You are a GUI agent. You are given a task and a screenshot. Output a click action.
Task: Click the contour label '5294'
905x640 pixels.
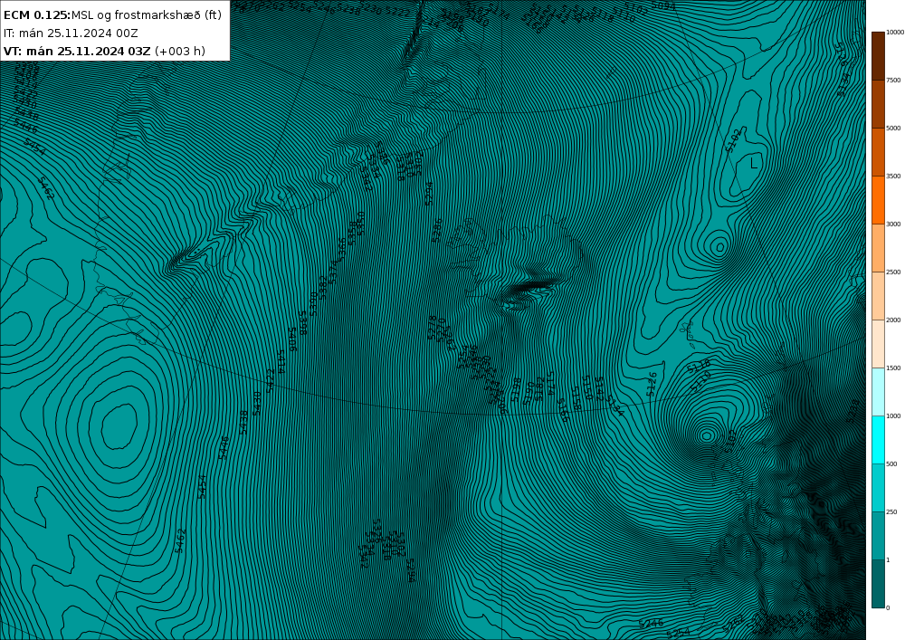(x=428, y=194)
